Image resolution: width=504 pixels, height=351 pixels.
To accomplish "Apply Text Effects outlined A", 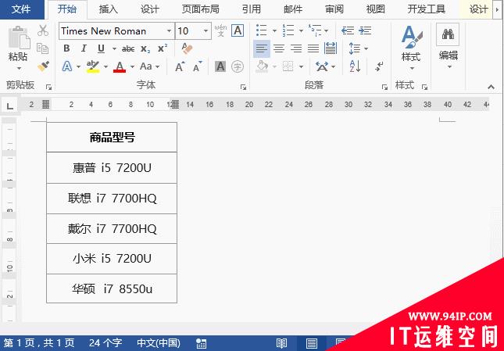I will point(67,66).
